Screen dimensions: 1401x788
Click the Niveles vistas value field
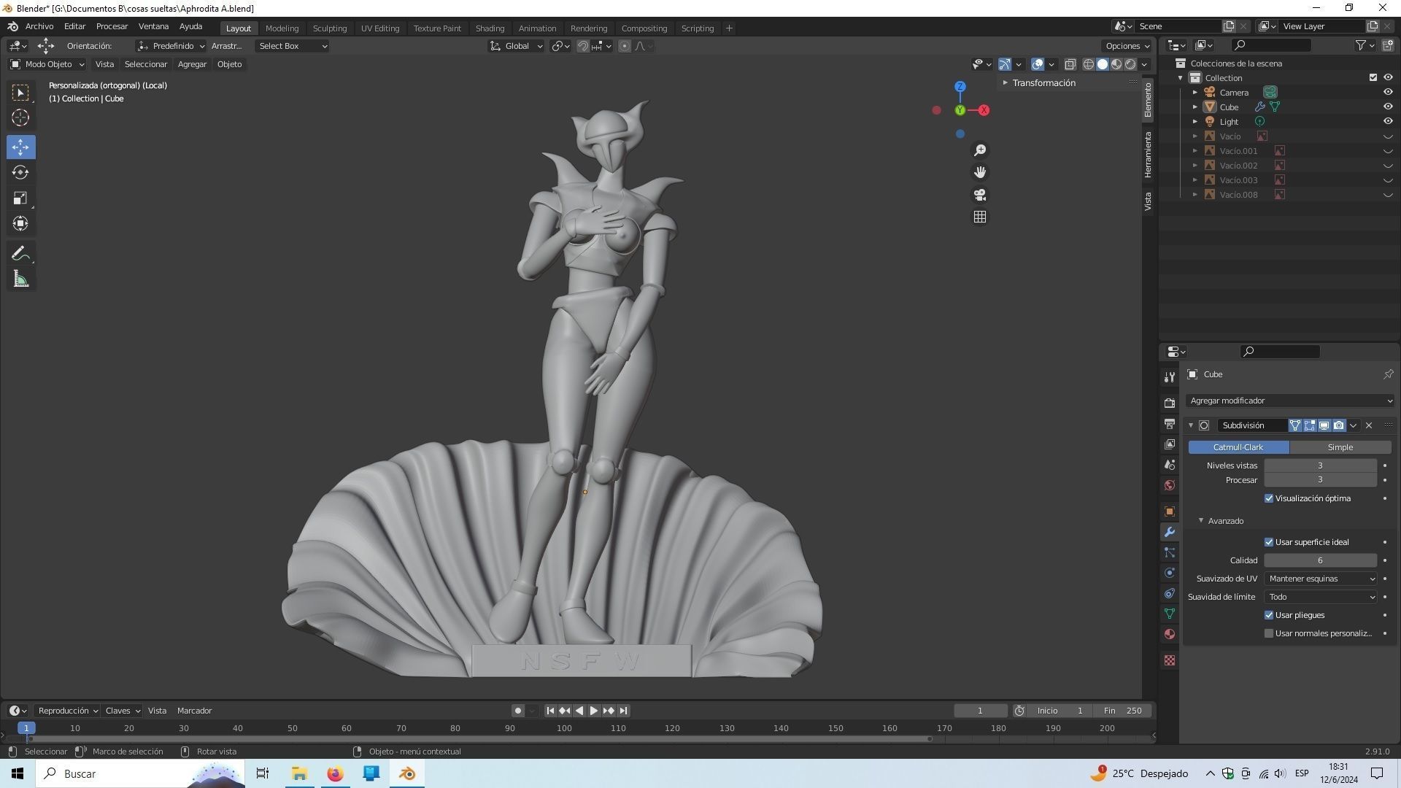point(1320,466)
